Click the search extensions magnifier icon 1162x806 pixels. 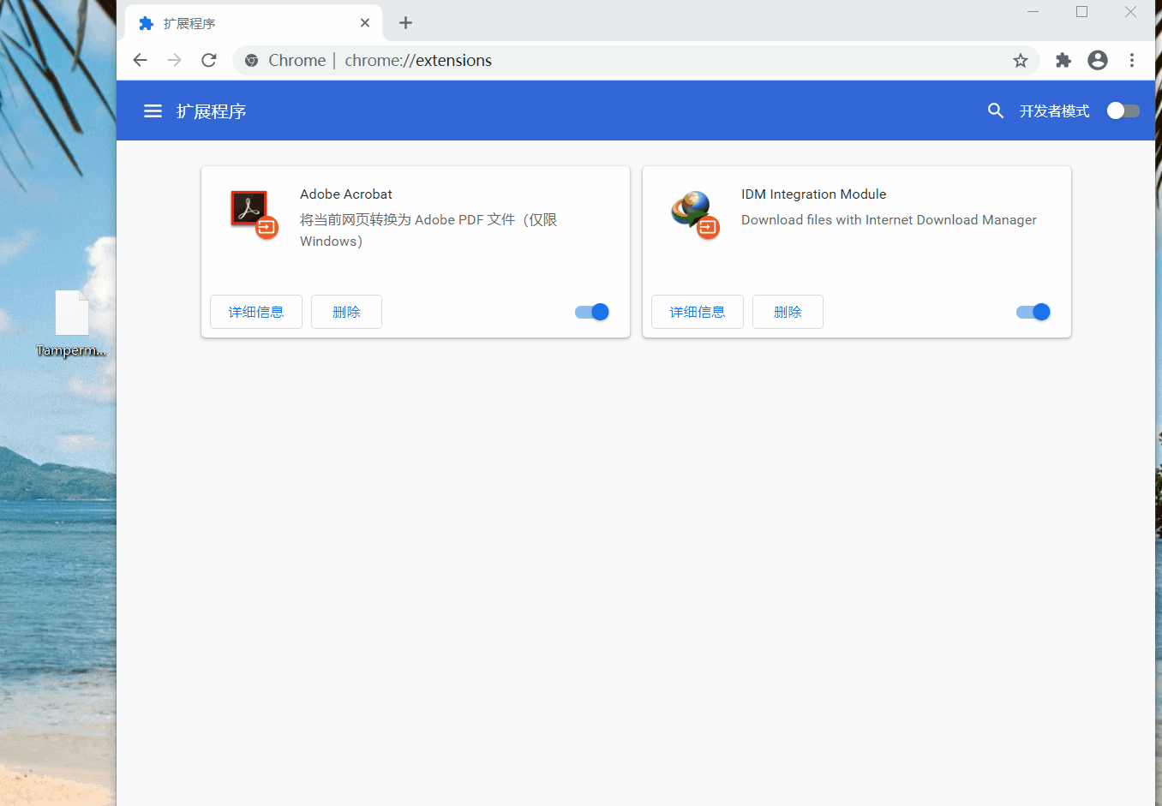tap(995, 111)
